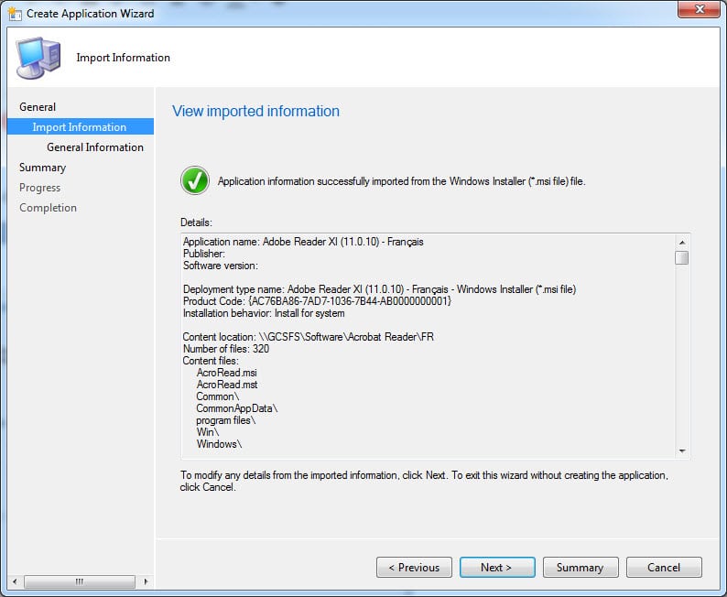This screenshot has width=727, height=597.
Task: Click the Summary button at bottom
Action: point(580,568)
